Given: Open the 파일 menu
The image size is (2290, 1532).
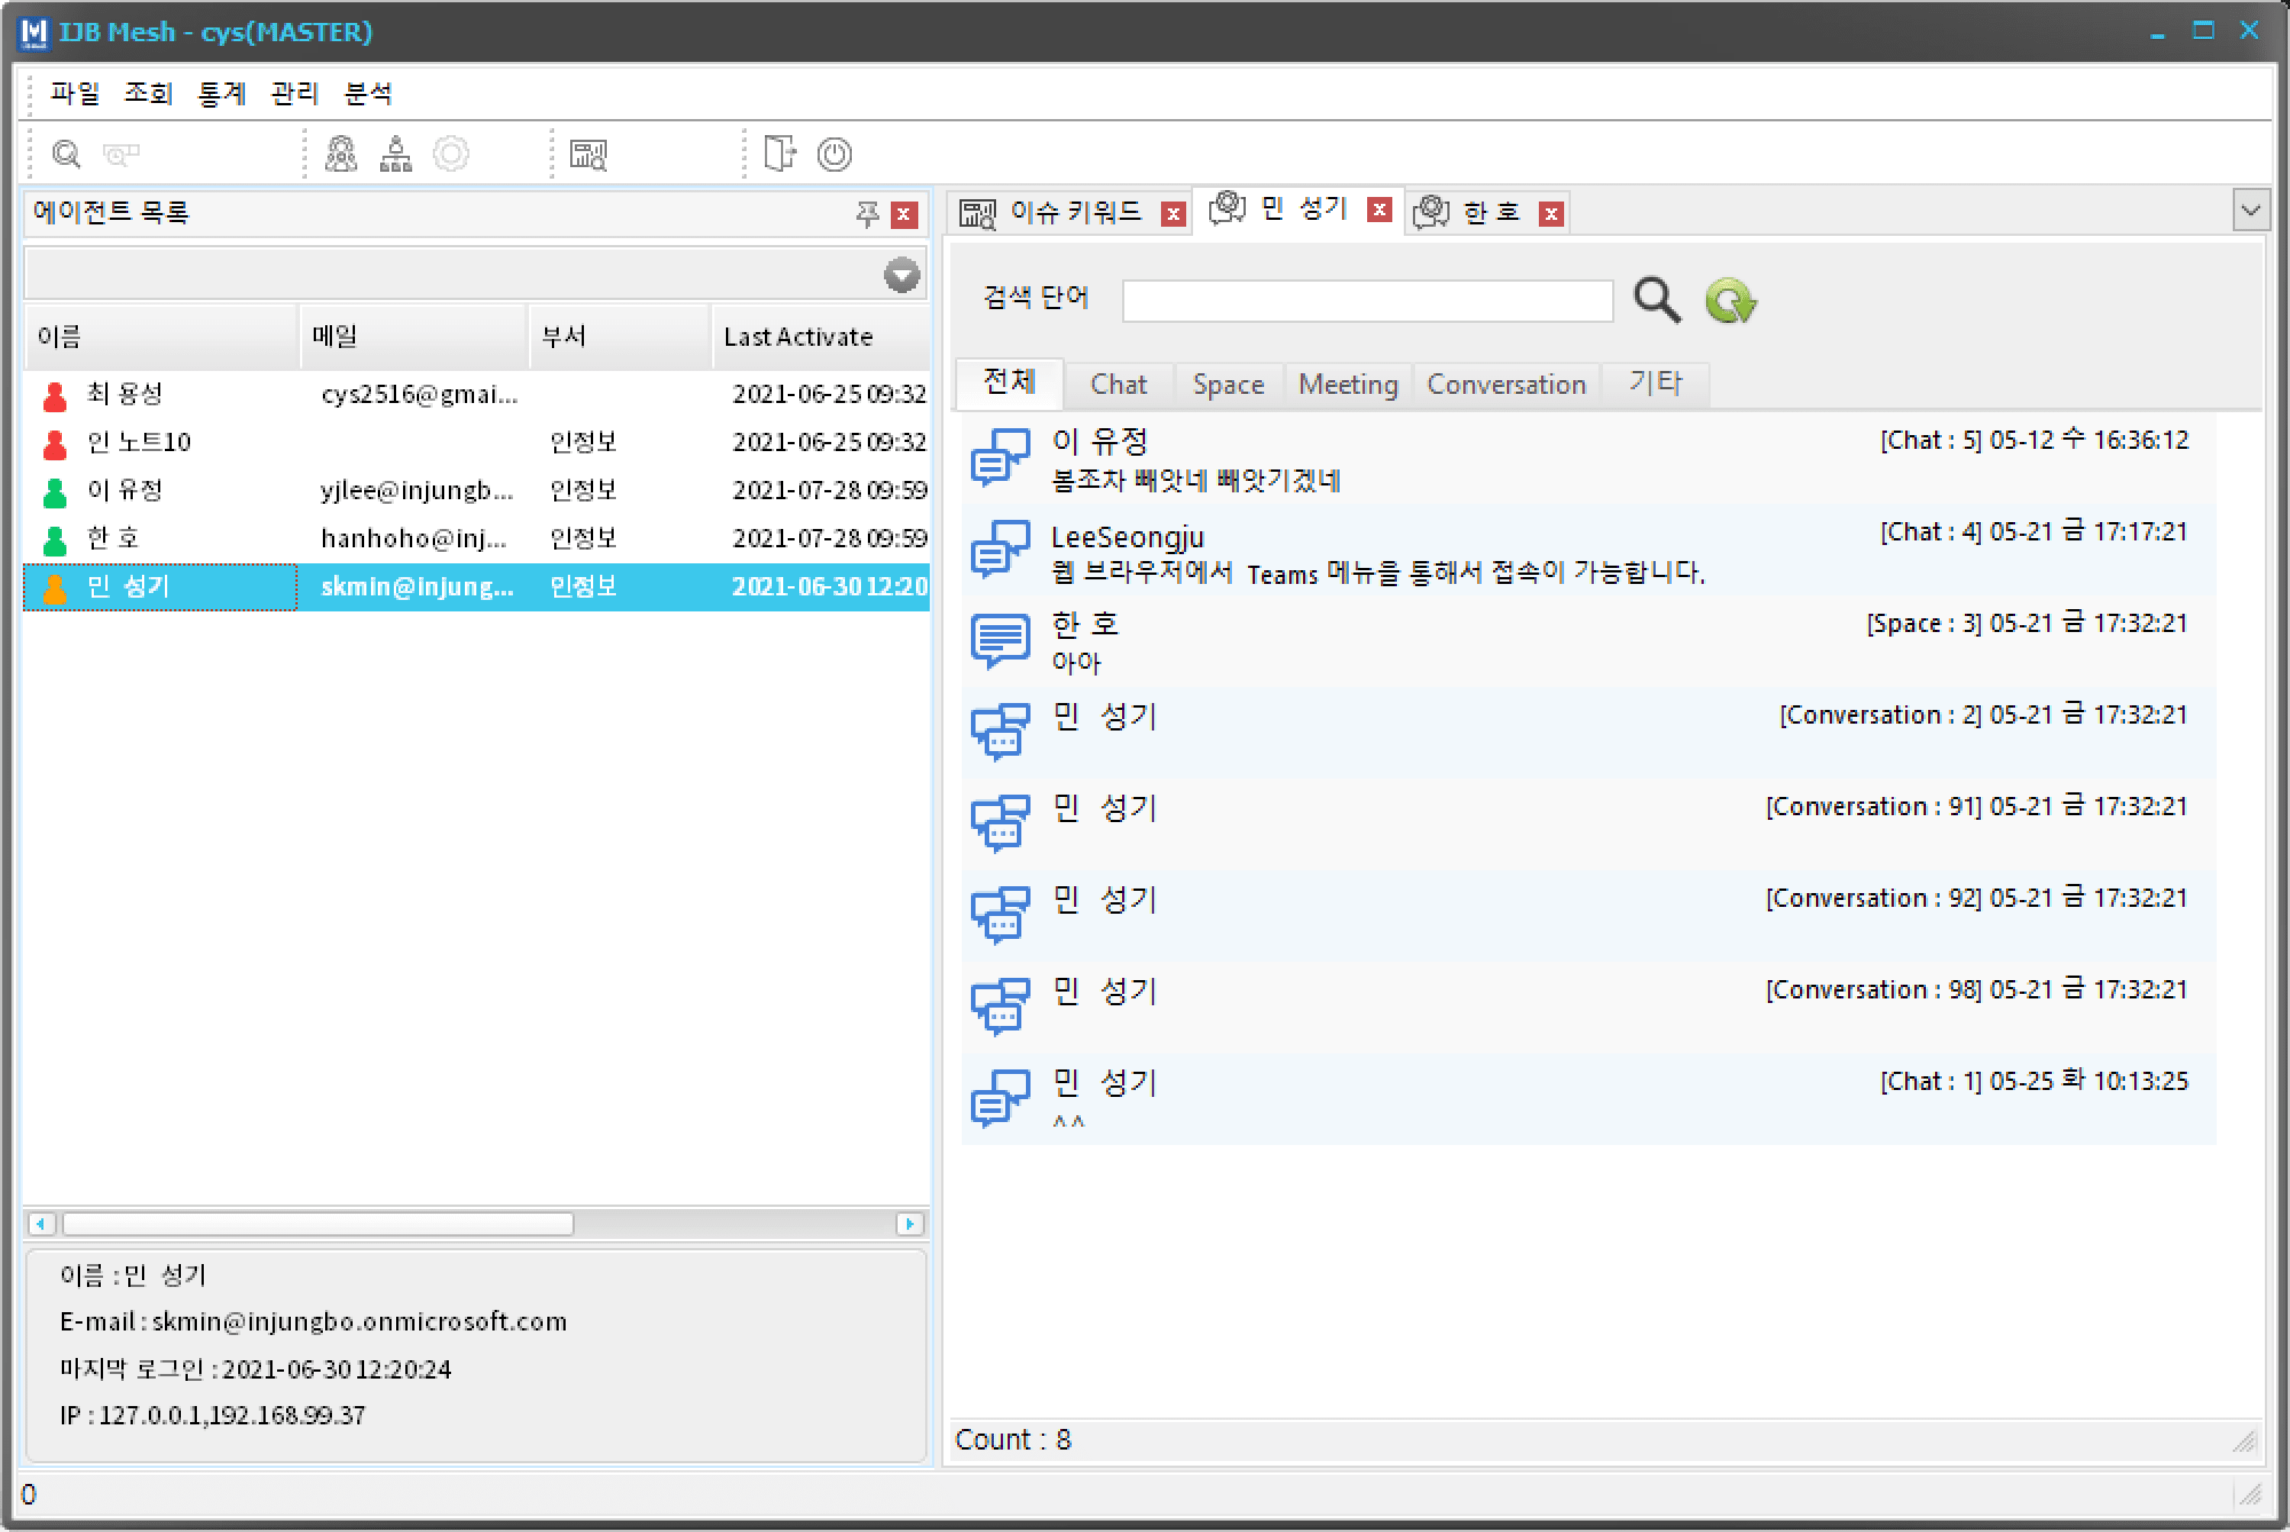Looking at the screenshot, I should coord(76,94).
